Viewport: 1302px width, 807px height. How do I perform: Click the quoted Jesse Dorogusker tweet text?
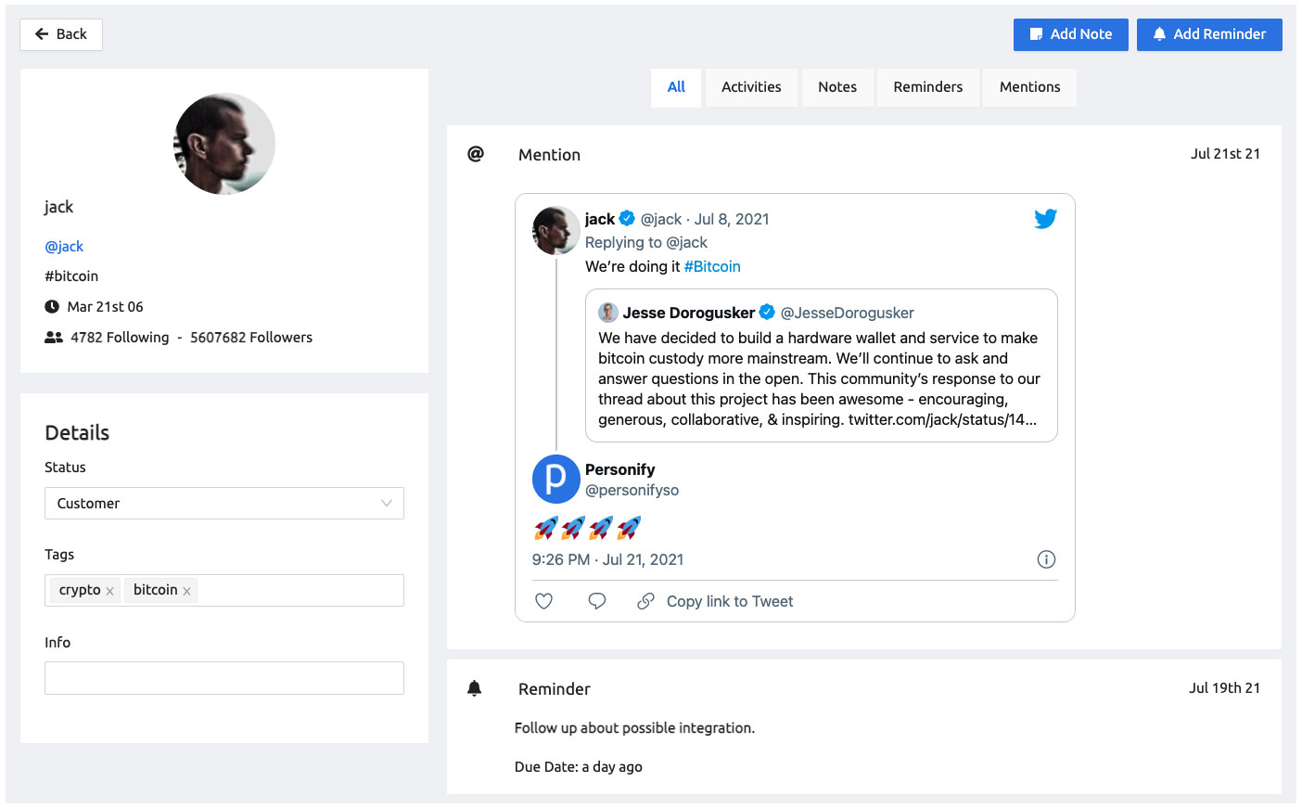pos(819,378)
